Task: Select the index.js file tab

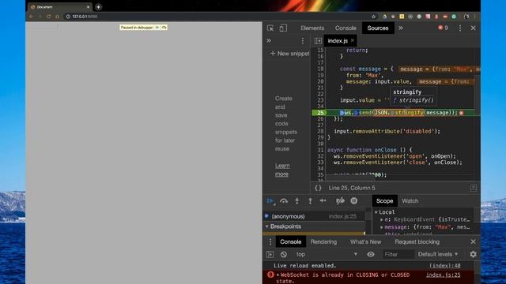Action: (x=338, y=40)
